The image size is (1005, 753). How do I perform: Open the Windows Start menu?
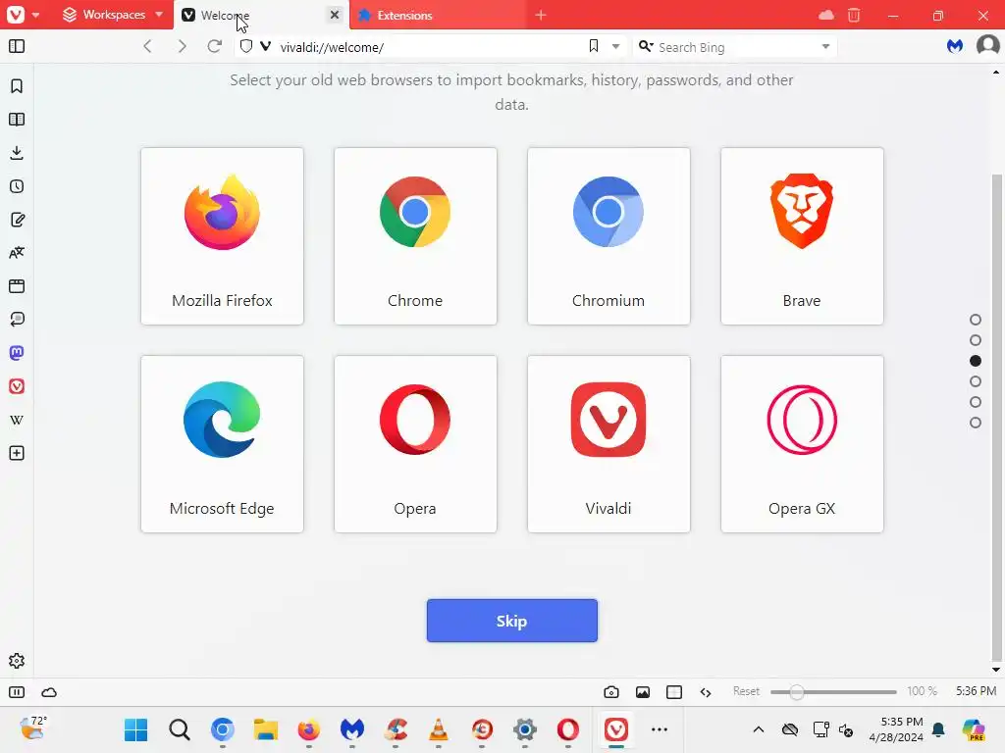135,729
